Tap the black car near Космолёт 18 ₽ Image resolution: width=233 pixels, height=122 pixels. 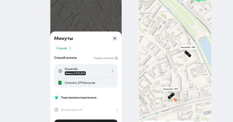click(188, 54)
